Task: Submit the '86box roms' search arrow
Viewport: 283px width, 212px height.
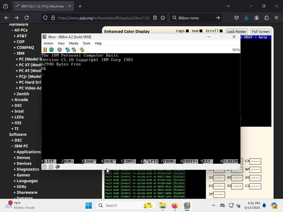Action: [x=218, y=18]
